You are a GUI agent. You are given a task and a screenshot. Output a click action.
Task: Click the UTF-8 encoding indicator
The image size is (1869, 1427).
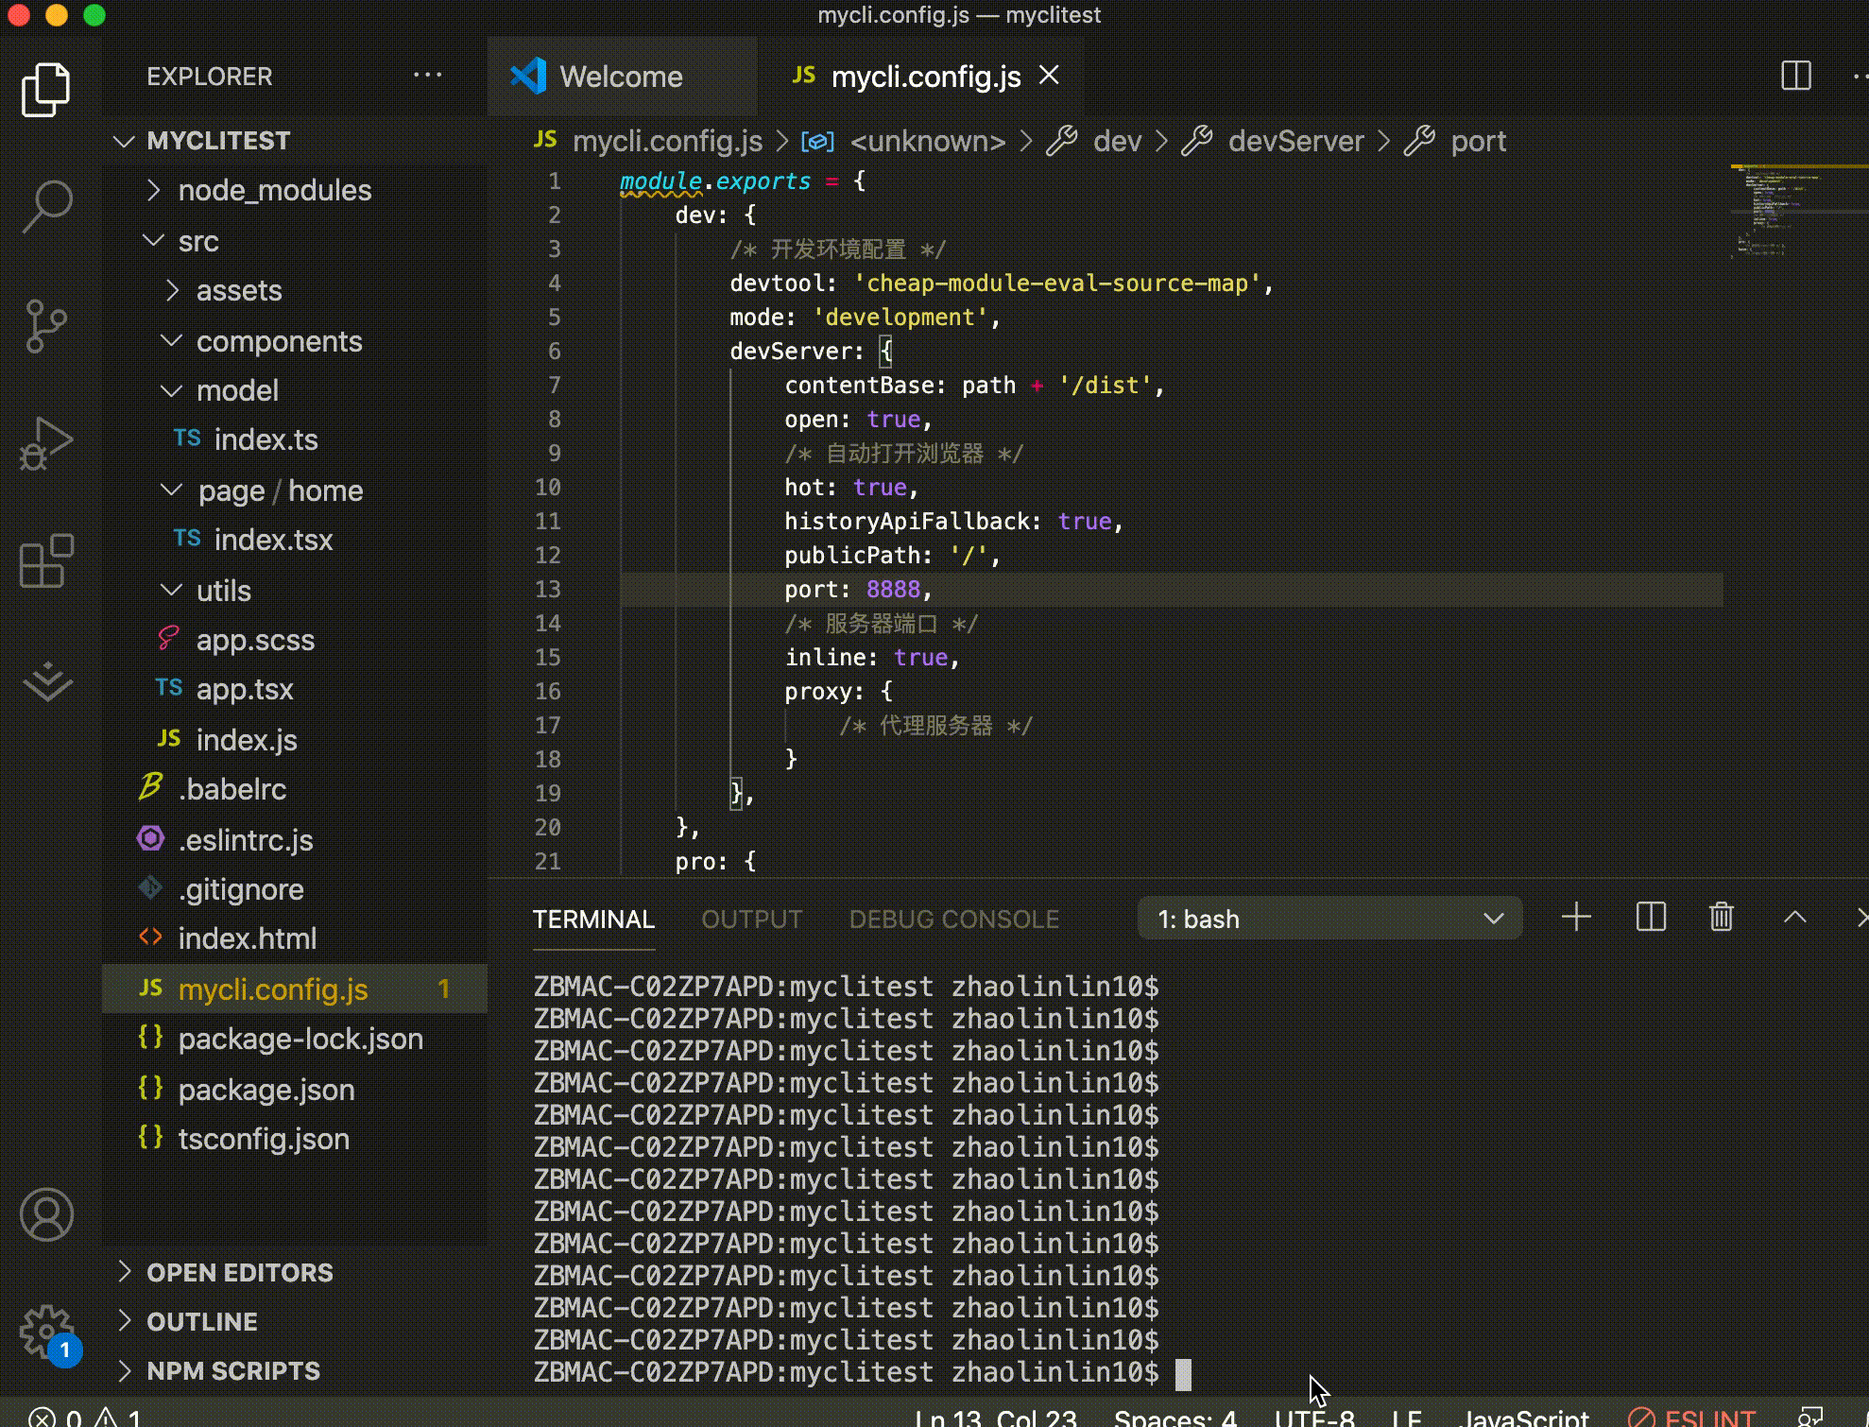pos(1314,1418)
